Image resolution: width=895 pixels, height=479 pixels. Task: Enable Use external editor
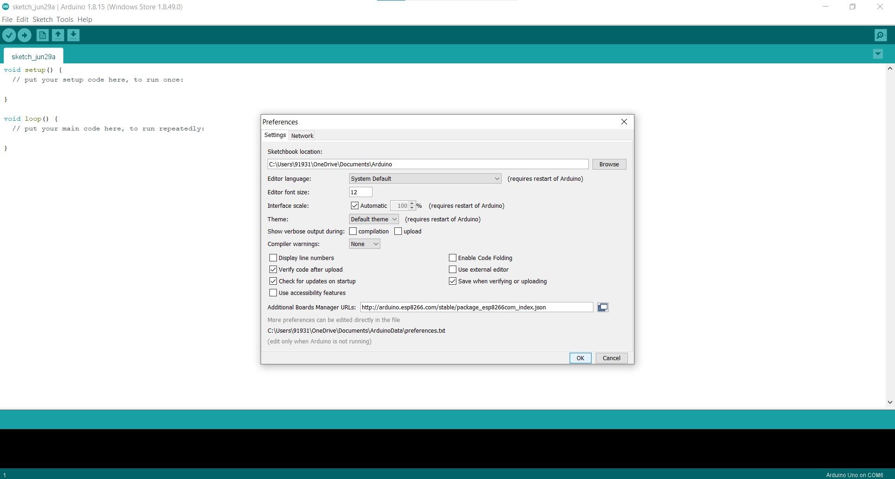[453, 269]
